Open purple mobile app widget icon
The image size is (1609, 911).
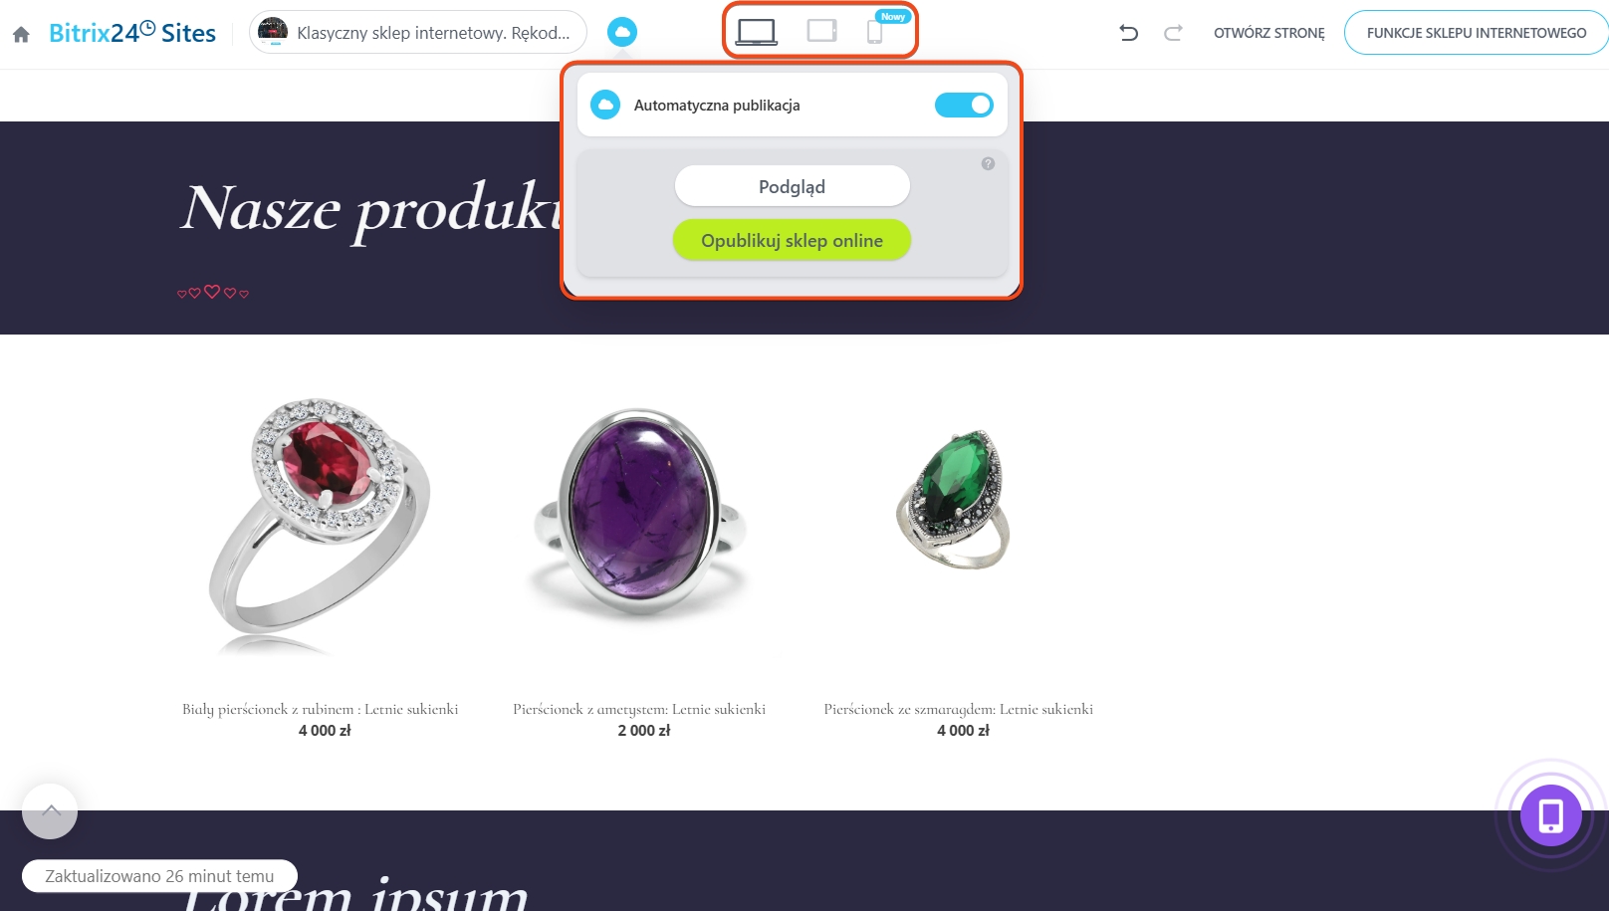coord(1550,815)
